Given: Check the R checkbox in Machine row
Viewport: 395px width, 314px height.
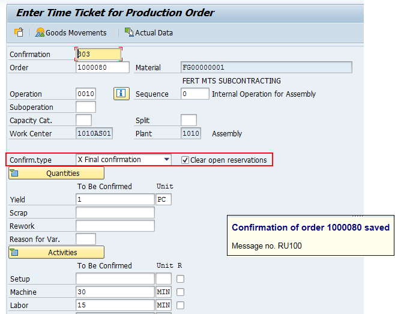Looking at the screenshot, I should [181, 292].
